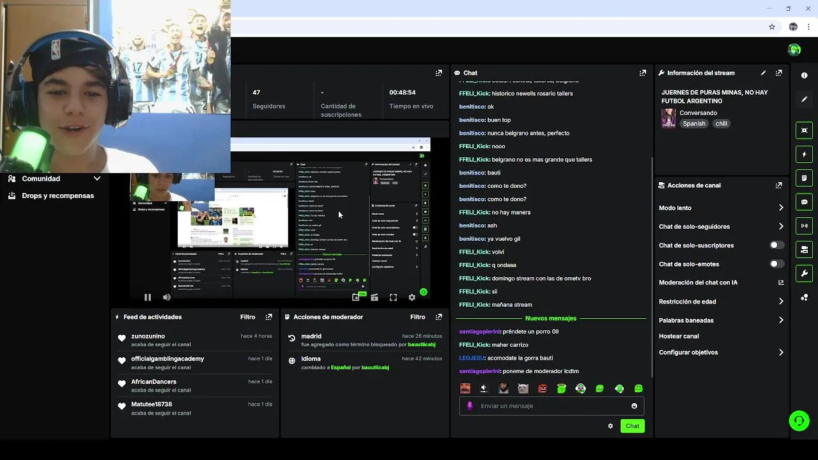The image size is (818, 460).
Task: Expand Palabras baneadas options
Action: click(x=781, y=320)
